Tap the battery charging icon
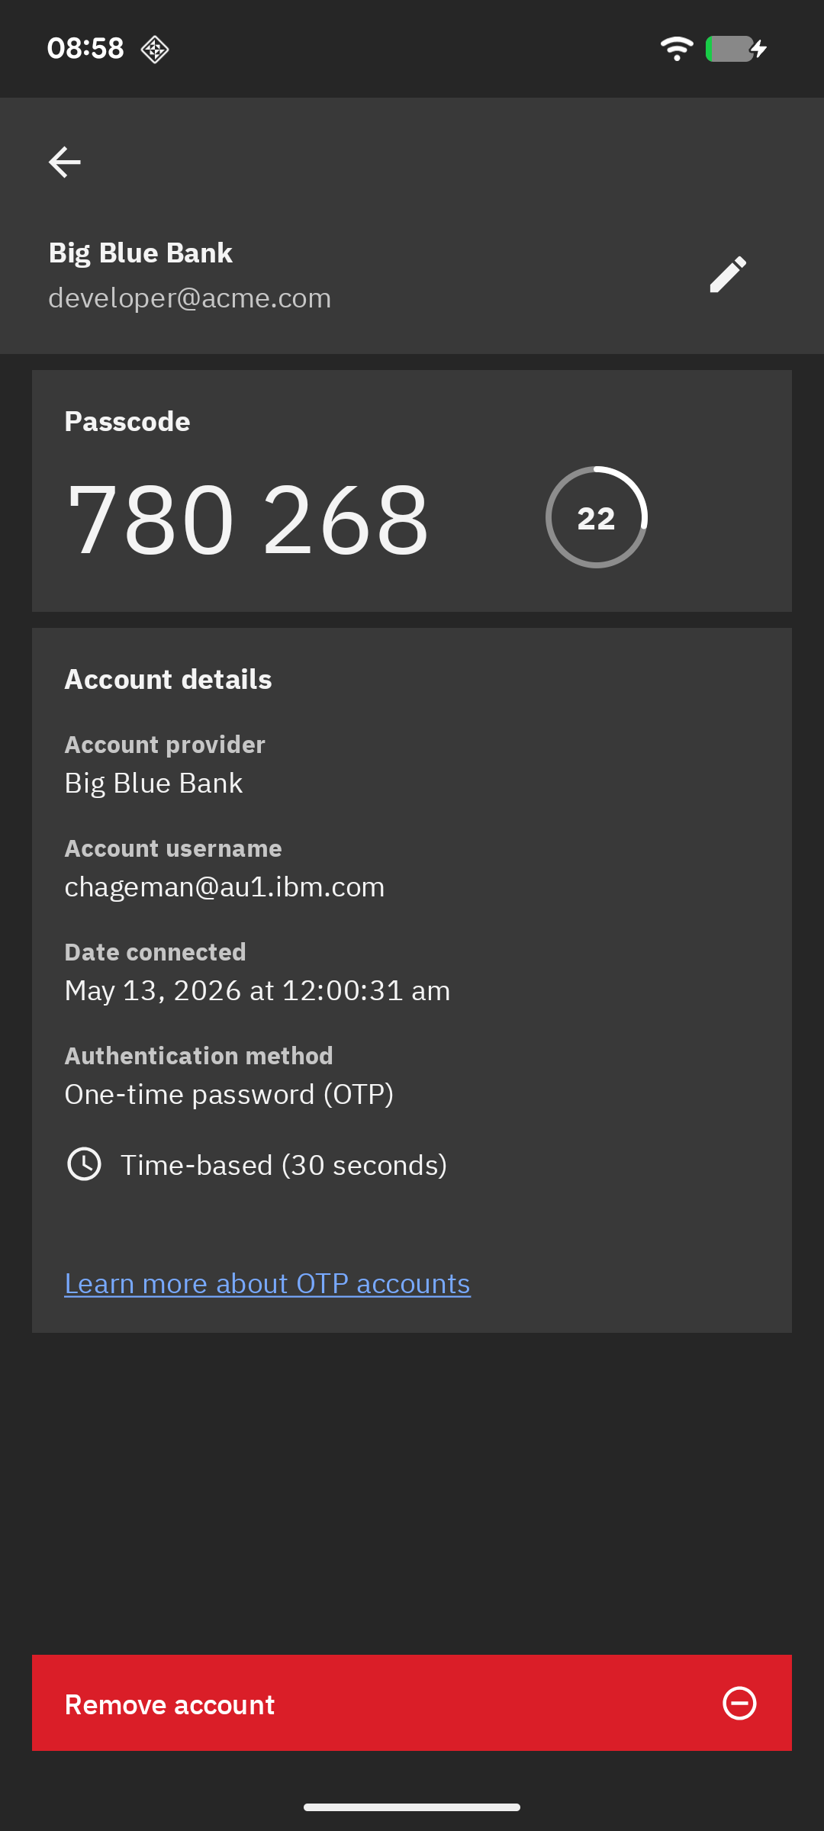 click(736, 49)
